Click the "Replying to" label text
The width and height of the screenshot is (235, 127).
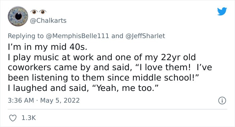26,36
